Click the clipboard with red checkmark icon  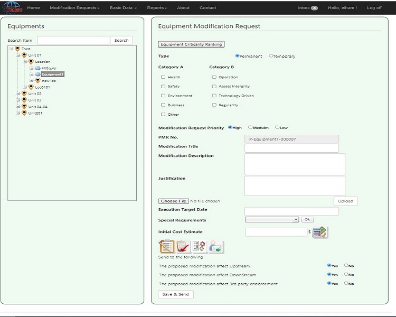183,246
